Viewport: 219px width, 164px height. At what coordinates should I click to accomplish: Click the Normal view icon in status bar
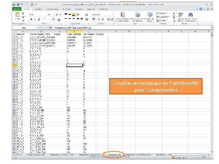(x=173, y=158)
